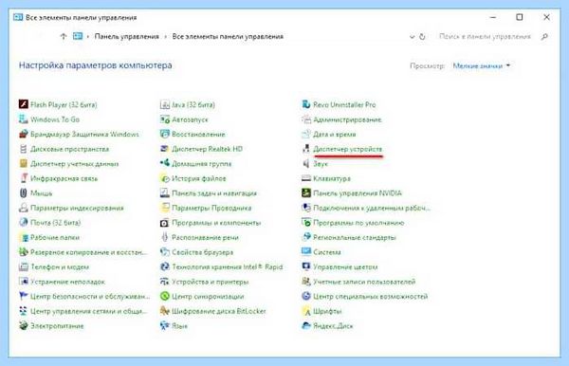Image resolution: width=569 pixels, height=366 pixels.
Task: Click the Восстановление icon
Action: pos(165,135)
